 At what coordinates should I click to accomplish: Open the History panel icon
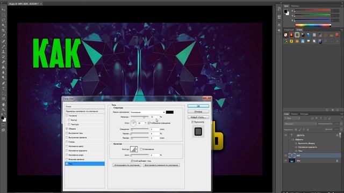click(279, 9)
